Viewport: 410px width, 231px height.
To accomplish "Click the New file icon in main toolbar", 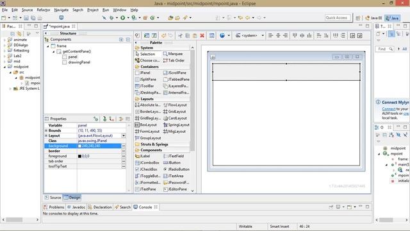I will pyautogui.click(x=4, y=18).
